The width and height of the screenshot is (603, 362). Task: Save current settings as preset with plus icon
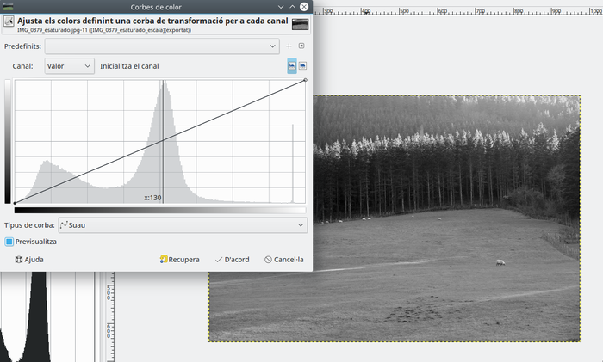coord(289,46)
